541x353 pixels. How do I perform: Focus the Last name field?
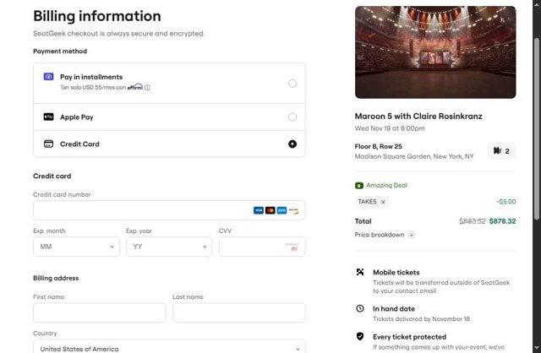[x=238, y=312]
